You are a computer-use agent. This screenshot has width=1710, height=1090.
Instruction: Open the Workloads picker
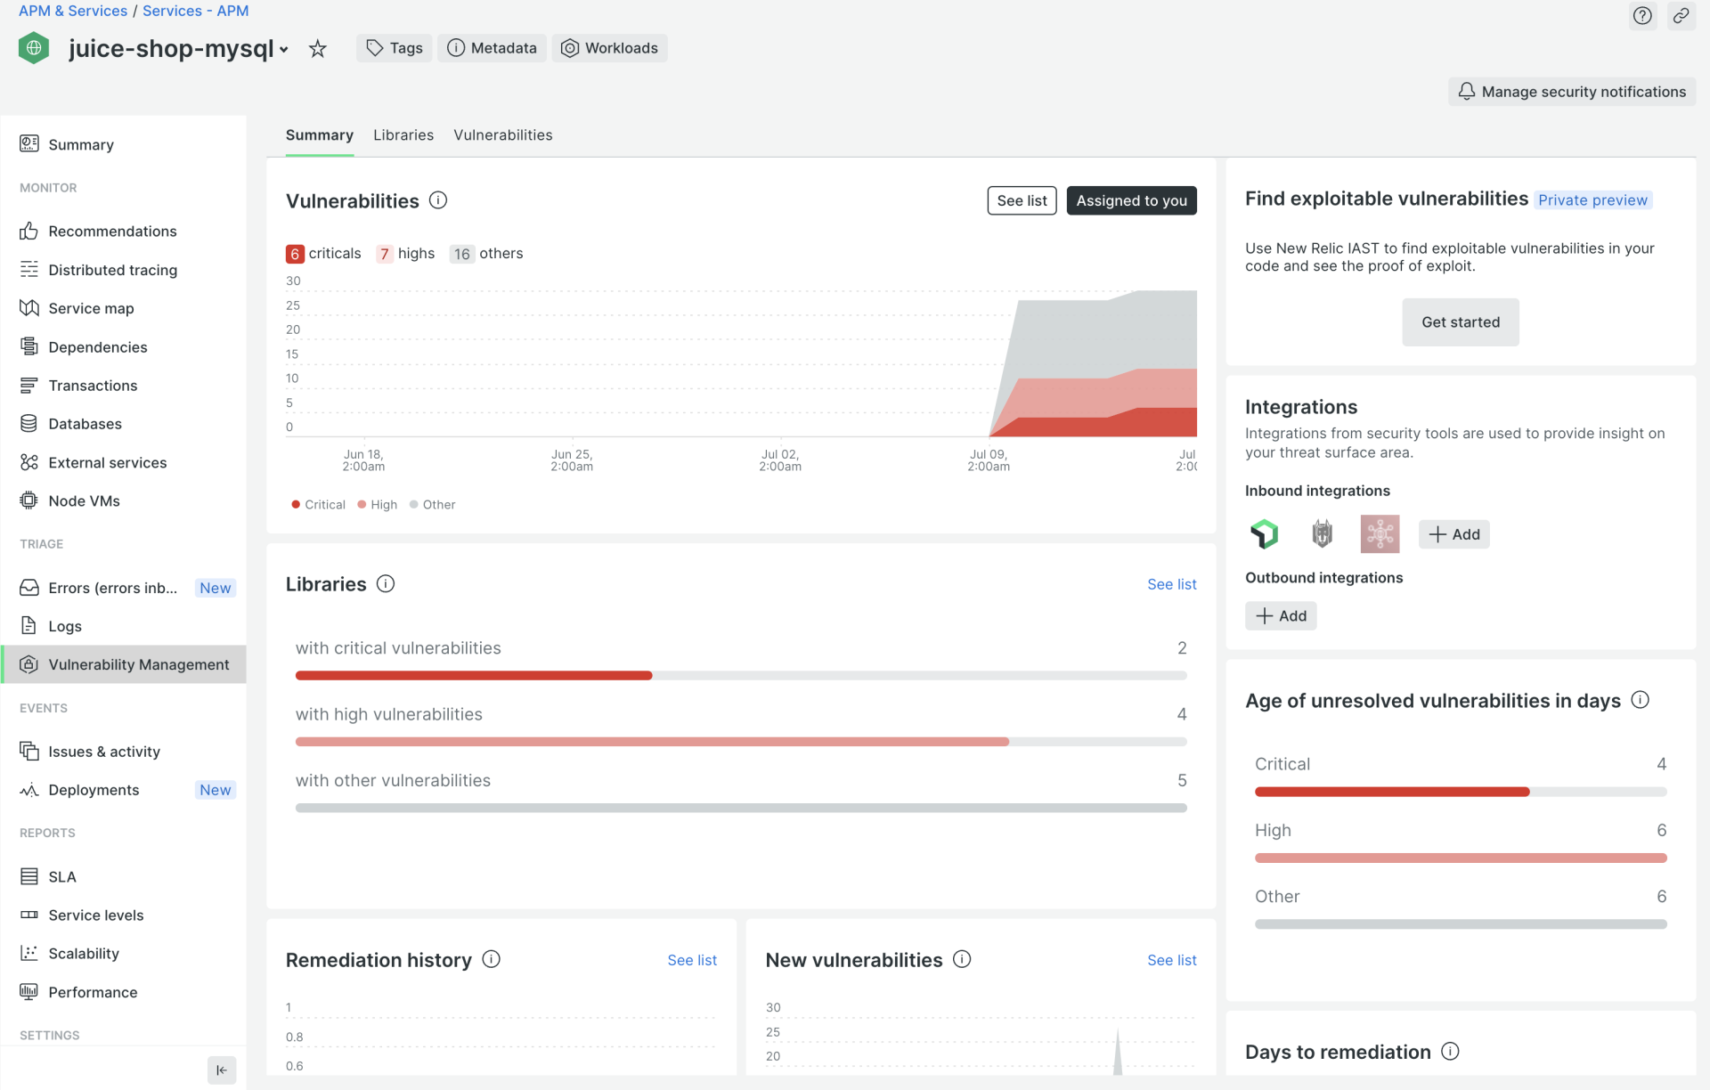[610, 48]
